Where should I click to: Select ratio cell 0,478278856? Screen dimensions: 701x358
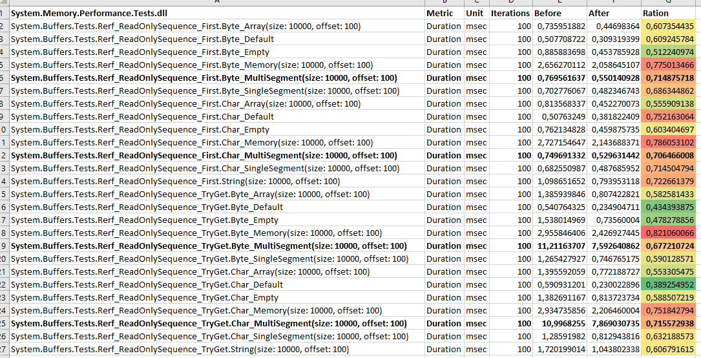click(x=669, y=220)
